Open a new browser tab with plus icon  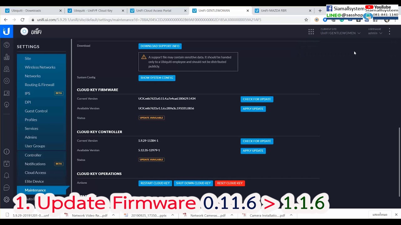tap(320, 10)
